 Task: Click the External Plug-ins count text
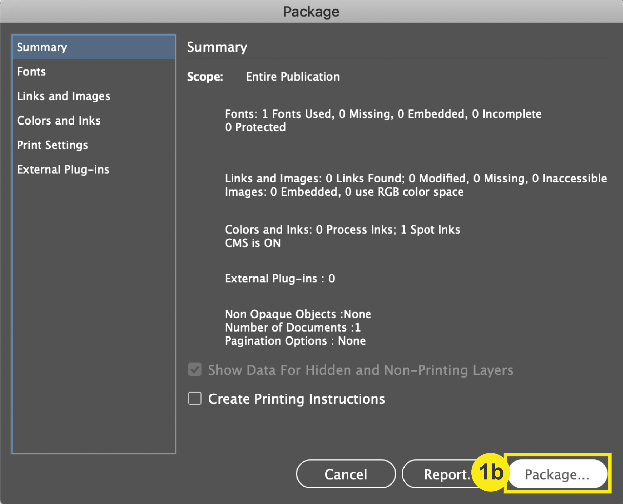[279, 278]
